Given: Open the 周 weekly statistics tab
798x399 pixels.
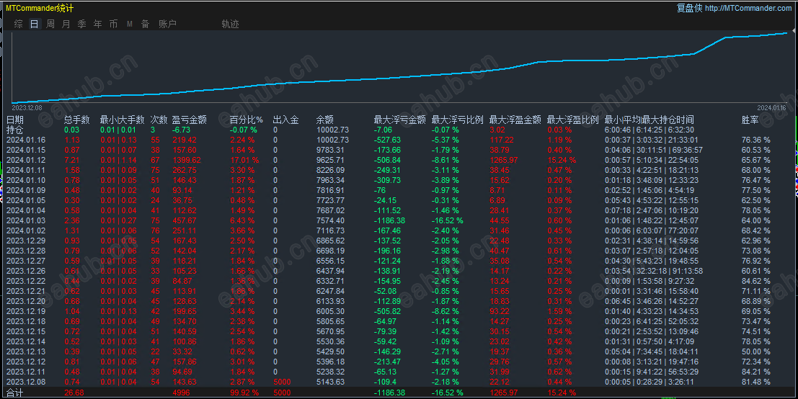Looking at the screenshot, I should (50, 24).
